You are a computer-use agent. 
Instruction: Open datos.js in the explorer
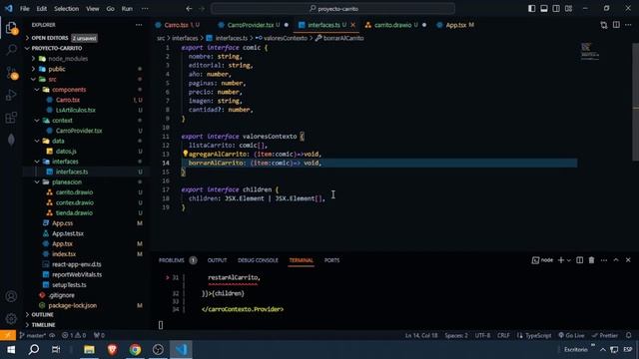pyautogui.click(x=66, y=151)
